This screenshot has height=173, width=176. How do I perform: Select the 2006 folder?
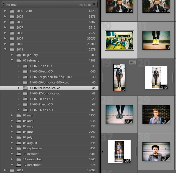50,22
